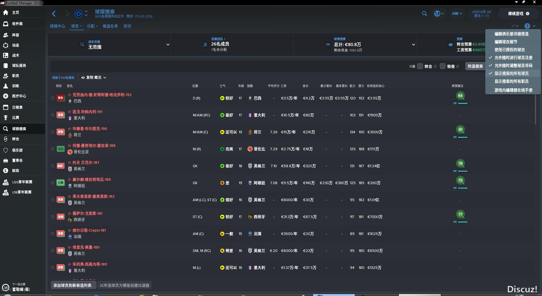542x296 pixels.
Task: Open the Dynamics (动态) sidebar icon
Action: (6, 45)
